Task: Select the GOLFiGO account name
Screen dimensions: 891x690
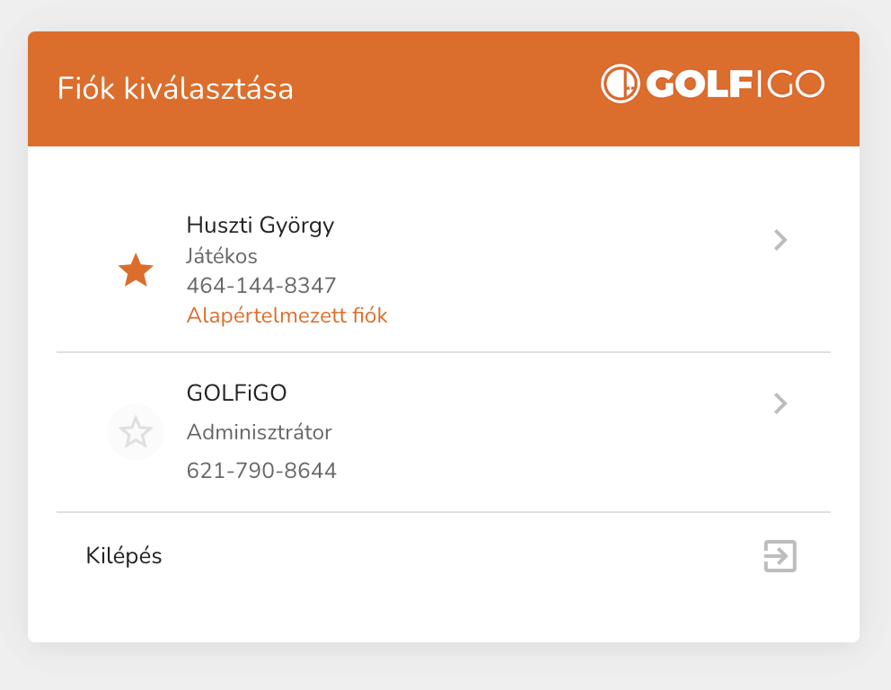Action: pos(236,393)
